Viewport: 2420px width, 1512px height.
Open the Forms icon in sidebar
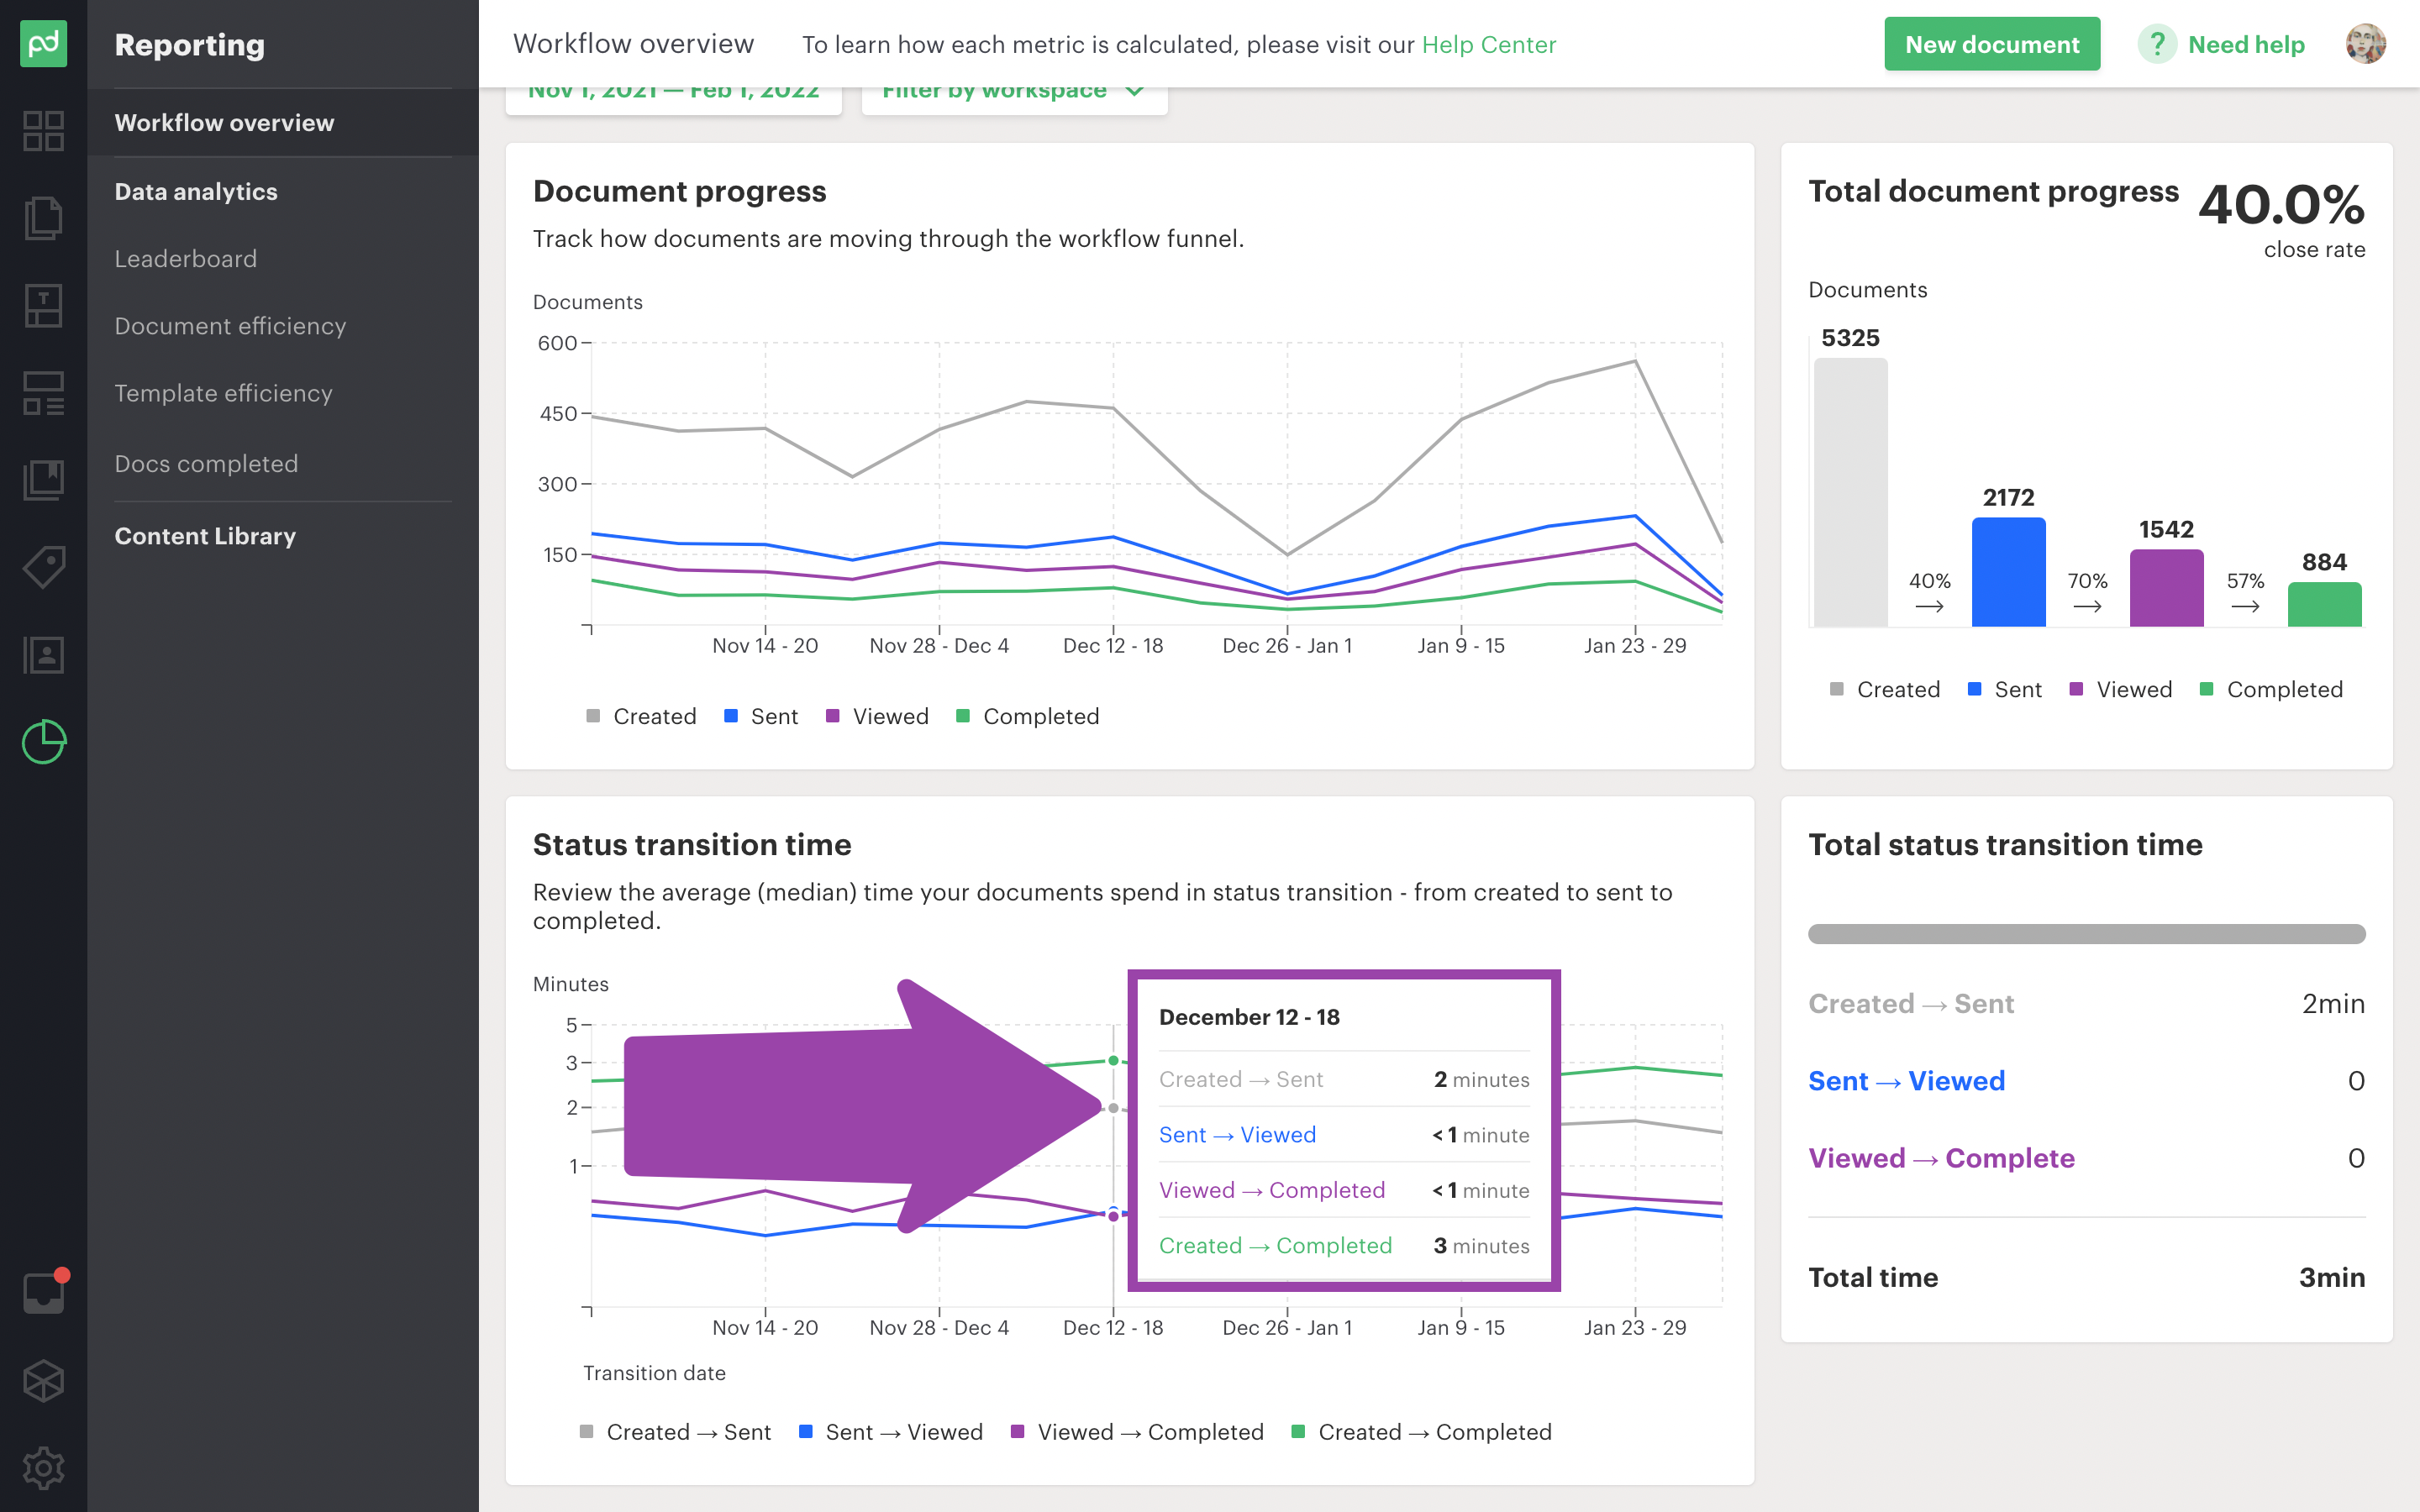pos(43,393)
